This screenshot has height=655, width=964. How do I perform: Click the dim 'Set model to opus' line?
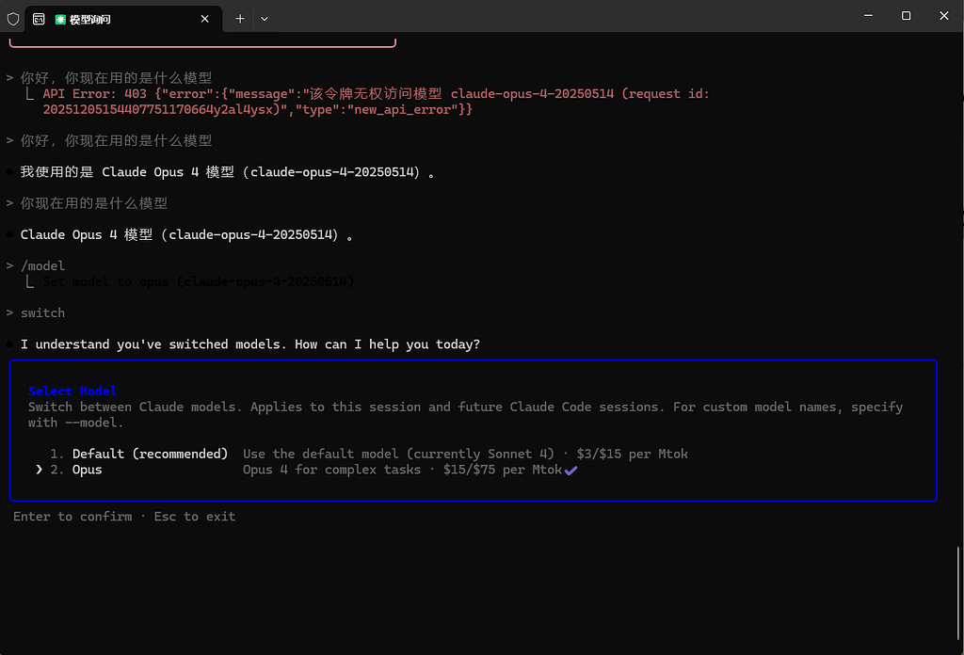(199, 281)
